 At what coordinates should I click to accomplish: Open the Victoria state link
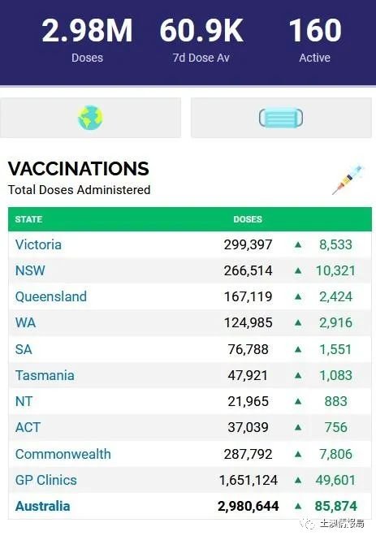coord(38,245)
